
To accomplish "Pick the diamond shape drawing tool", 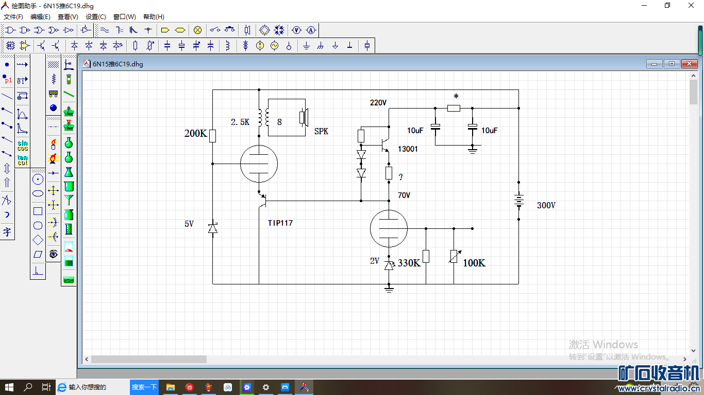I will (38, 240).
